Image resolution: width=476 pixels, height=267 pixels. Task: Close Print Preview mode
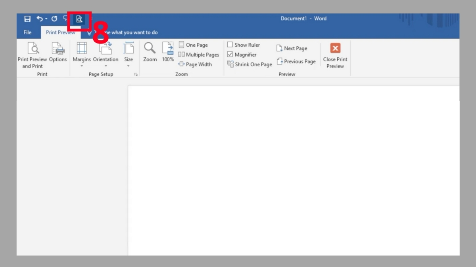[x=335, y=55]
